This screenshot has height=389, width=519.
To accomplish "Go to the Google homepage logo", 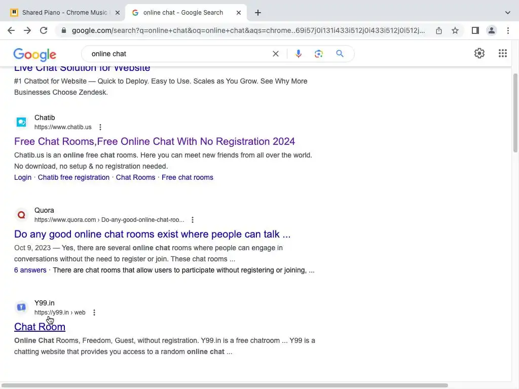I will (35, 55).
